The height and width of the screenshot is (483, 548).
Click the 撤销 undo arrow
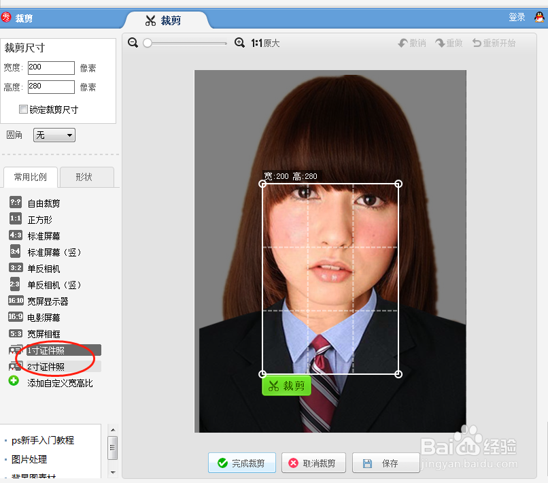point(403,43)
